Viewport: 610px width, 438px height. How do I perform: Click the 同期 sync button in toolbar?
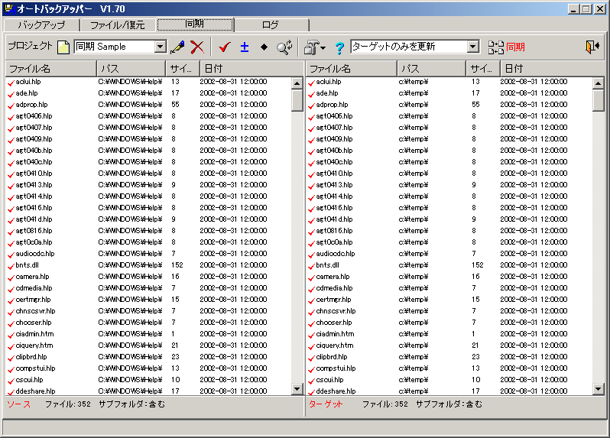[507, 47]
